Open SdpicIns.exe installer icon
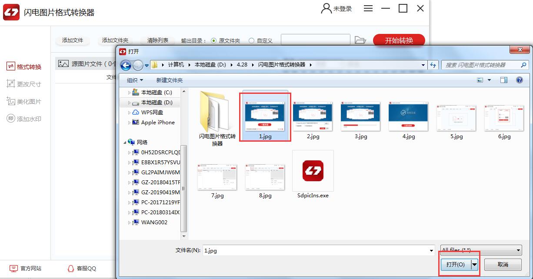Screen dimensions: 533x279 click(313, 171)
